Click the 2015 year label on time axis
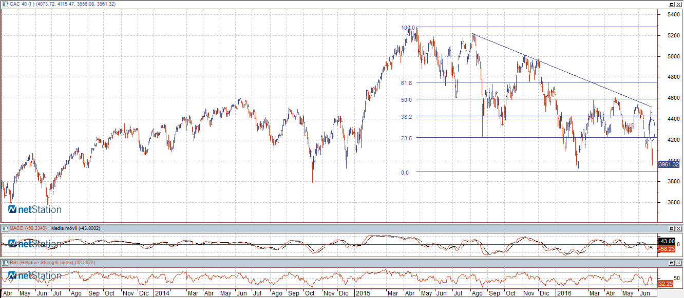Viewport: 684px width, 298px height. pos(364,294)
